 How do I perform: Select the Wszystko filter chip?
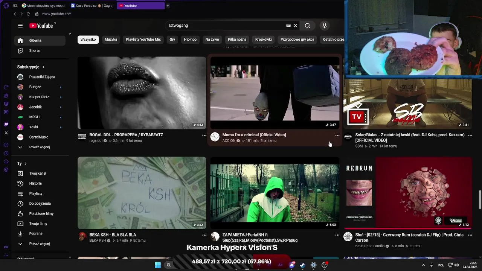pos(88,40)
